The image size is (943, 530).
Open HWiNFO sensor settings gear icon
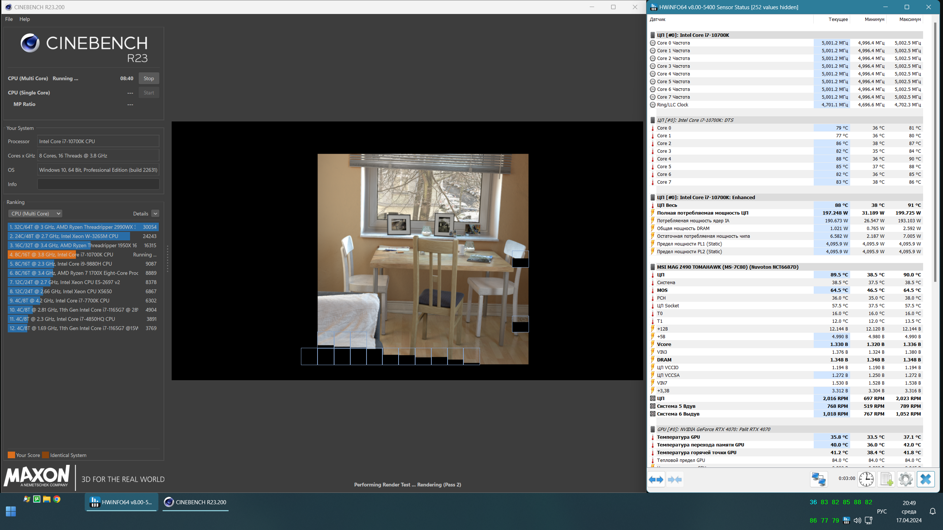tap(905, 480)
